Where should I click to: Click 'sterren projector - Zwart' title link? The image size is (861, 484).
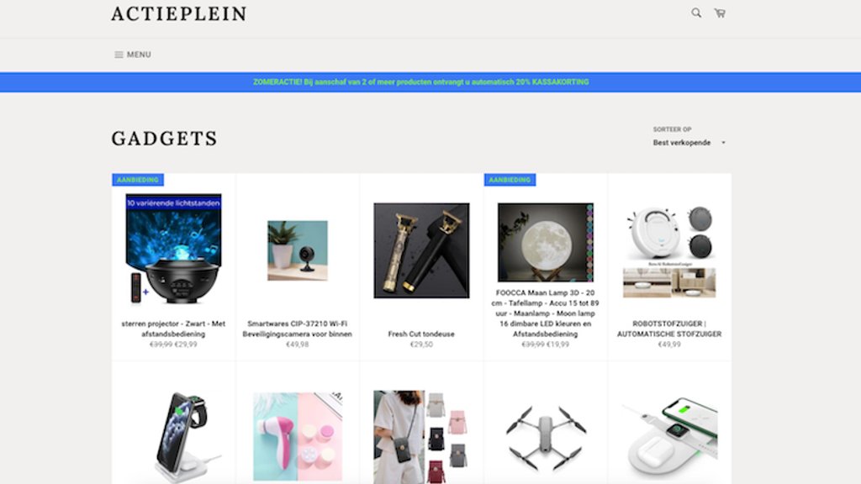click(173, 329)
